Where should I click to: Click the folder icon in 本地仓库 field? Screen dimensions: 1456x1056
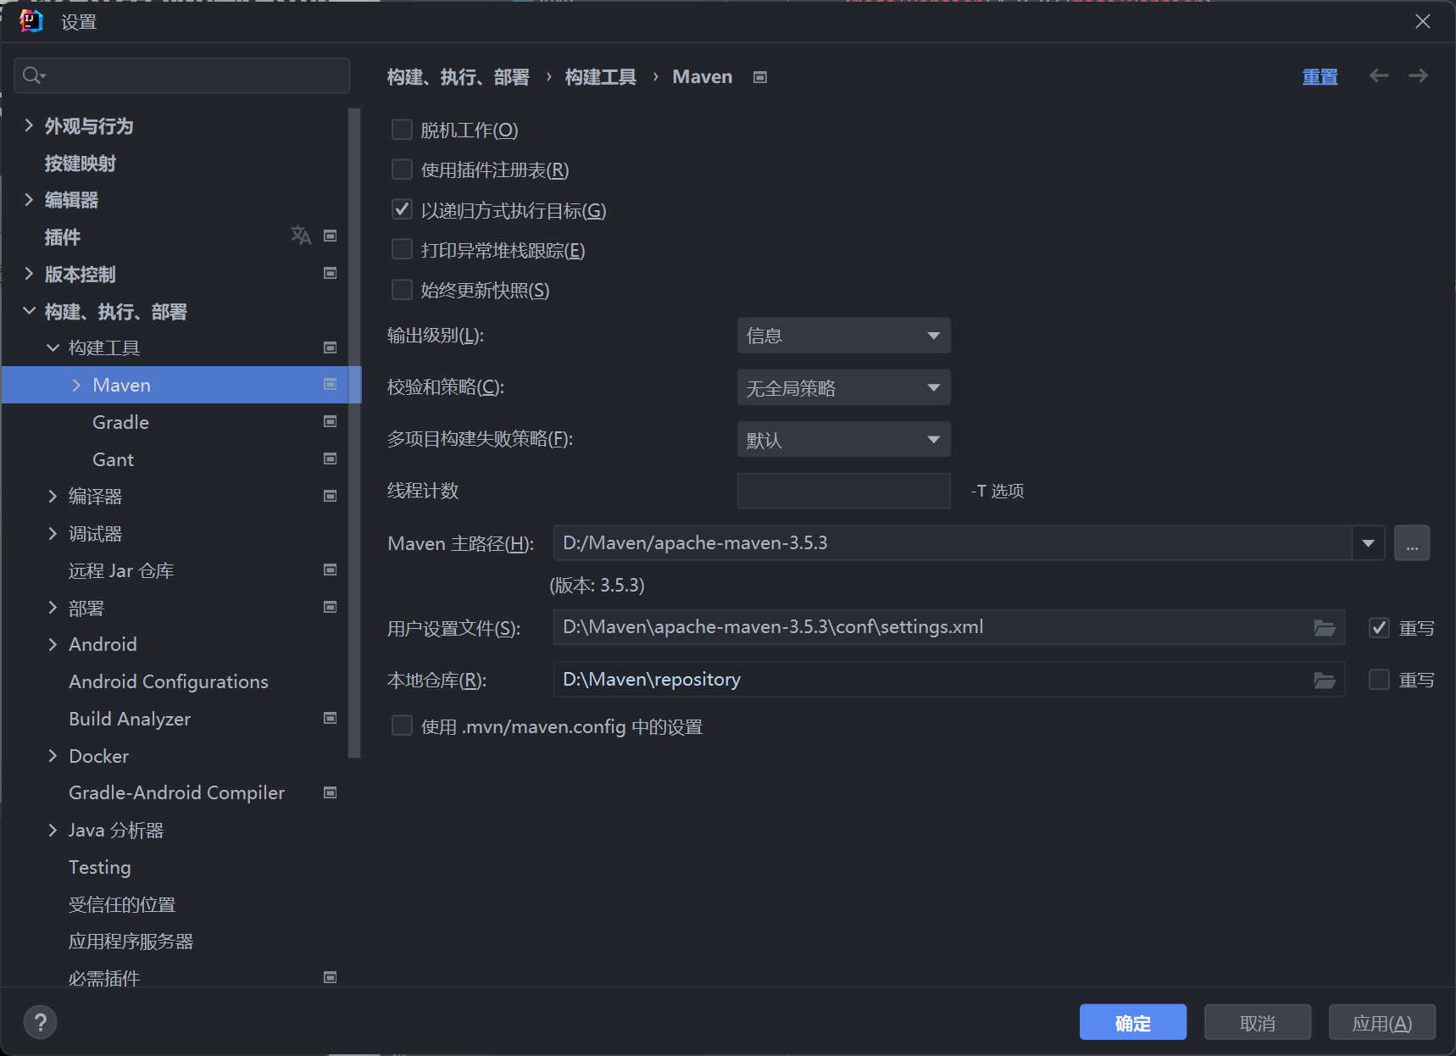point(1324,681)
